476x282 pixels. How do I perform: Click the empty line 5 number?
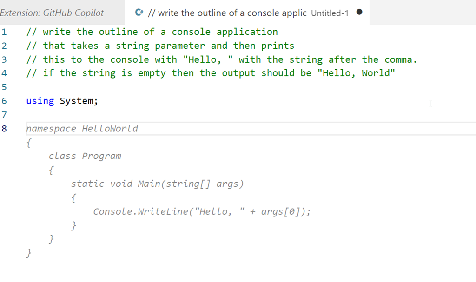click(4, 87)
